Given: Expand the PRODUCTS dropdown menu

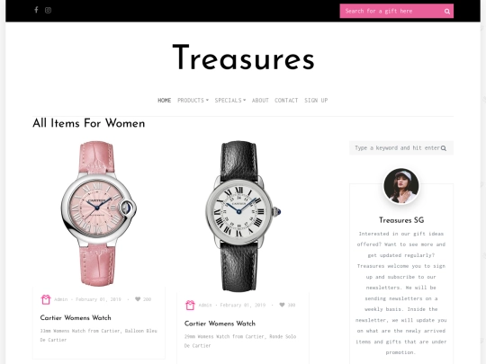Looking at the screenshot, I should pyautogui.click(x=193, y=101).
